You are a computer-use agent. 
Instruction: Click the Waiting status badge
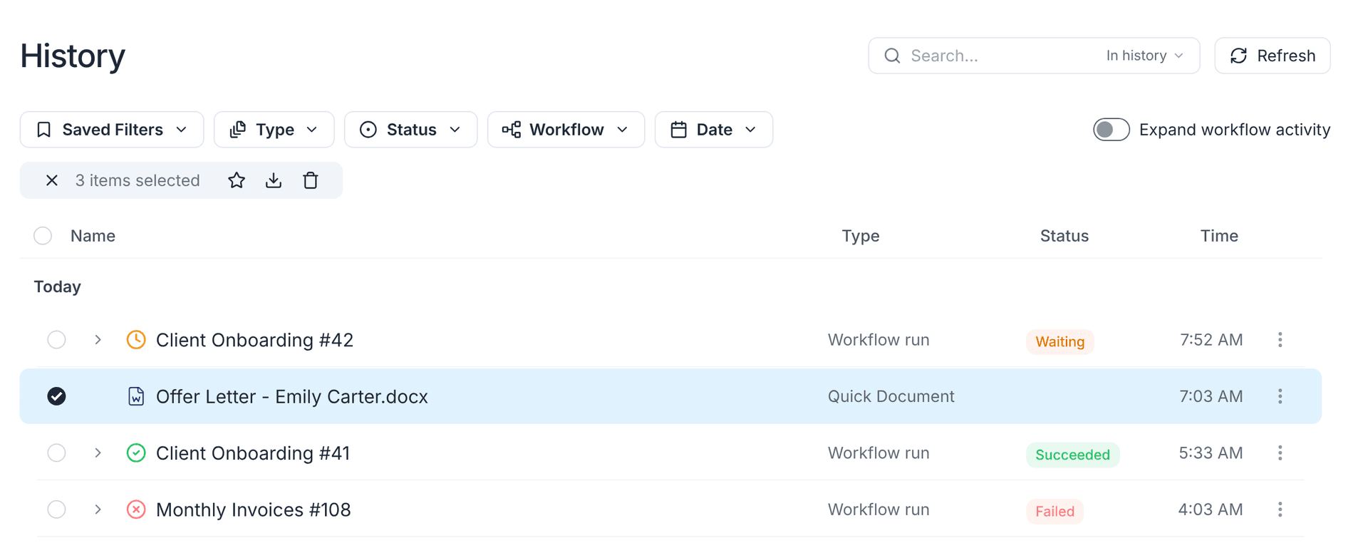pos(1060,341)
